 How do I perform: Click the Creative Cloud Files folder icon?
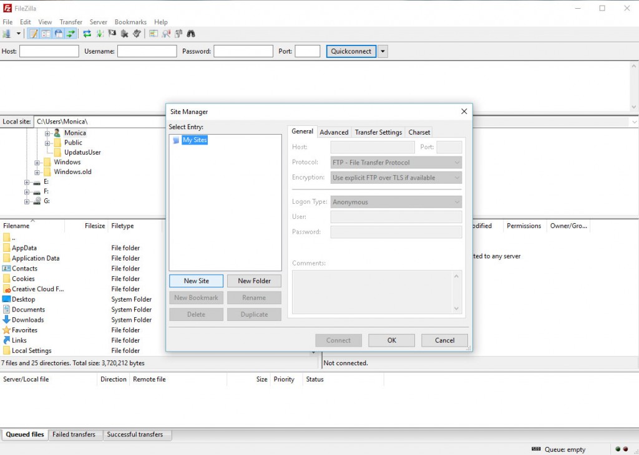pos(6,289)
